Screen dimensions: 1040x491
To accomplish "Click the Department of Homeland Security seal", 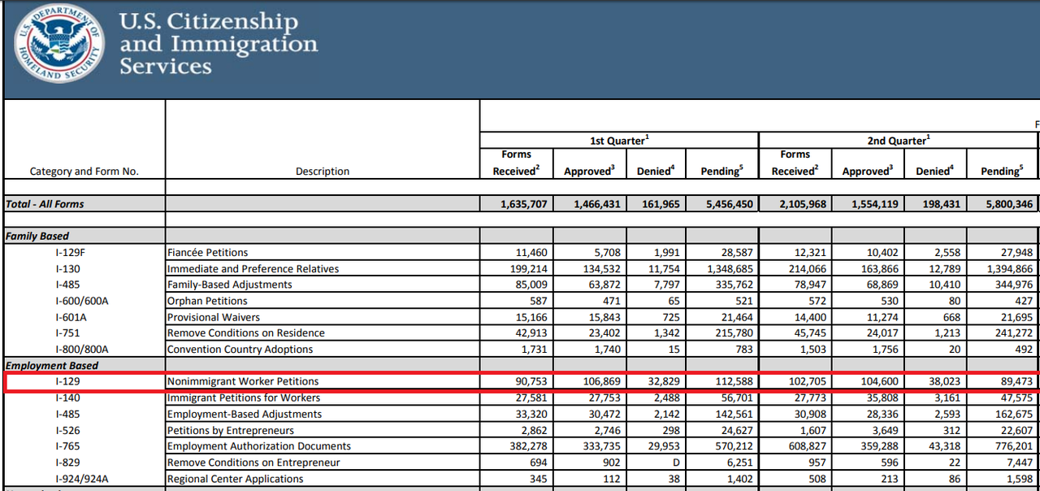I will click(x=59, y=43).
